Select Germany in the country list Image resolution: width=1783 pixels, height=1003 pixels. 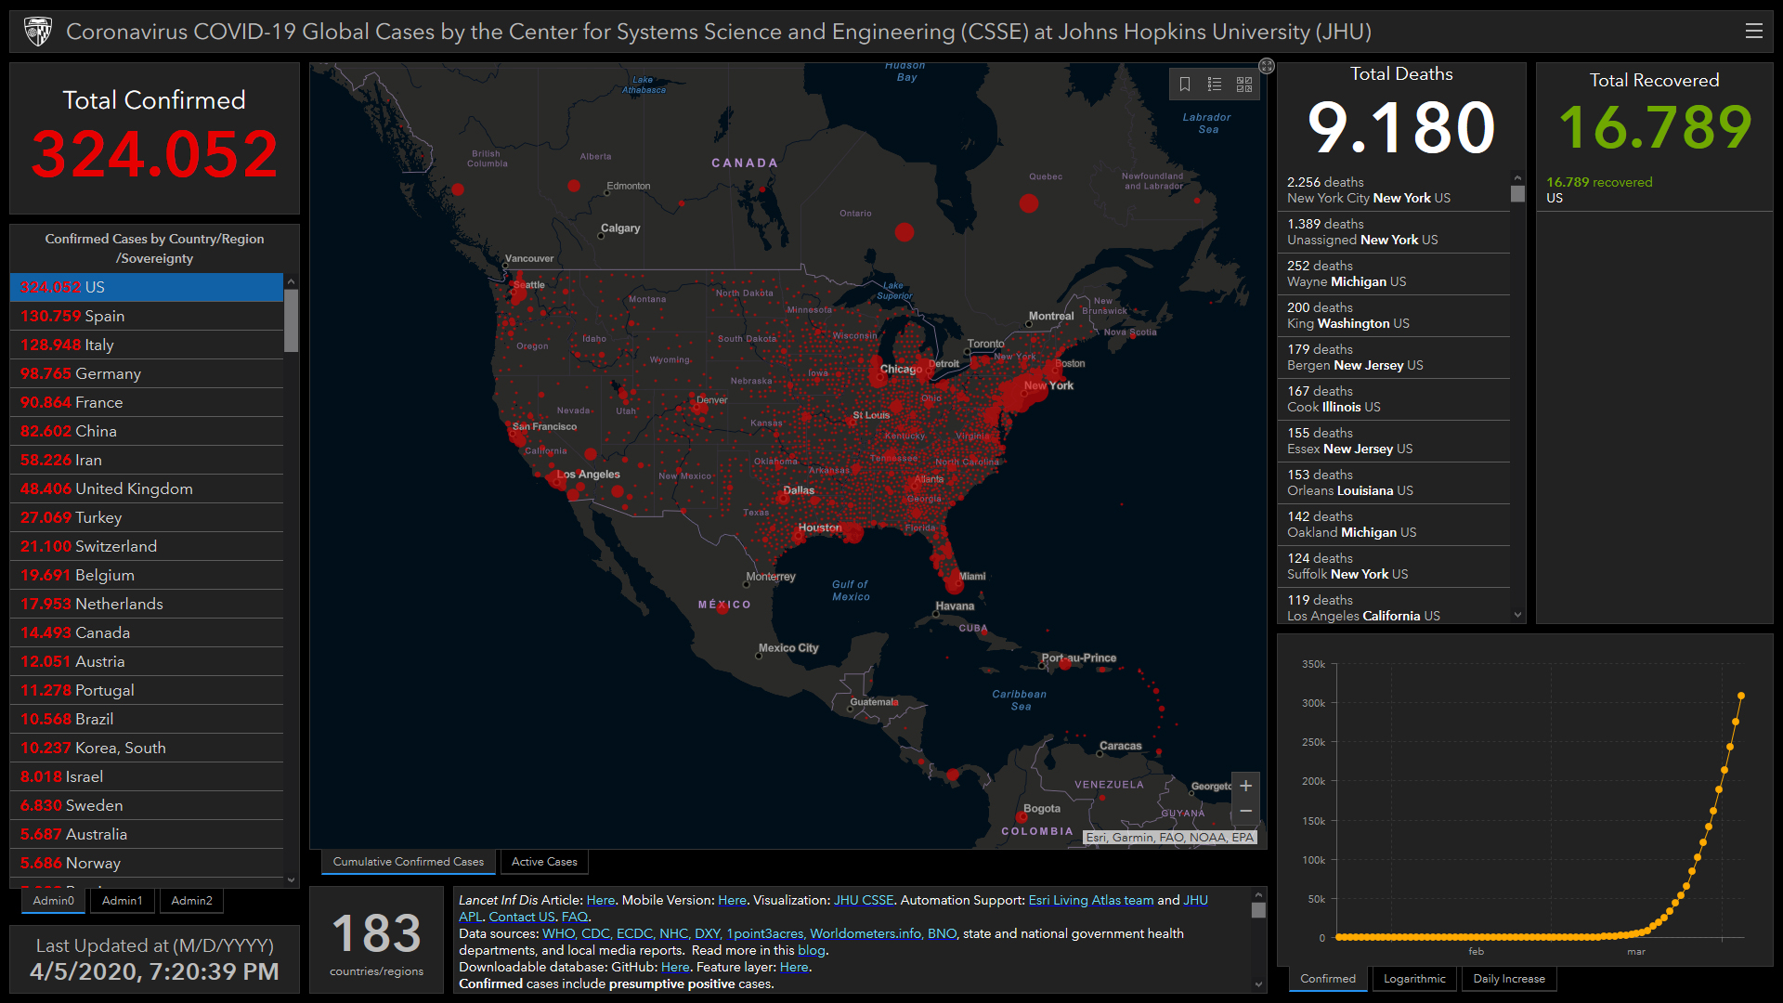tap(147, 373)
